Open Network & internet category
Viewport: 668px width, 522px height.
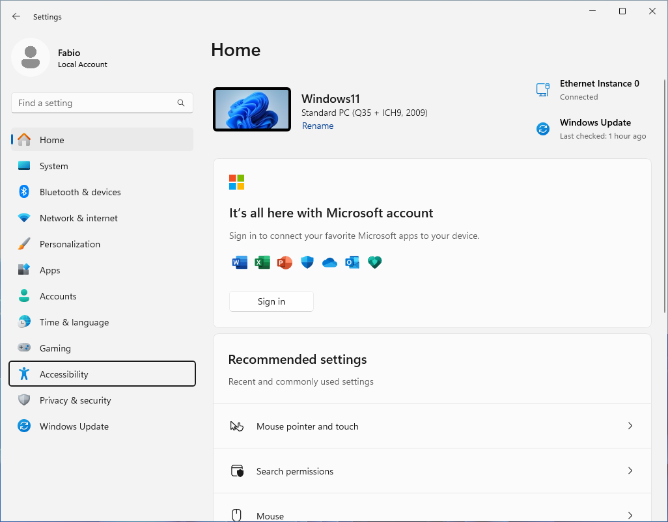tap(102, 217)
